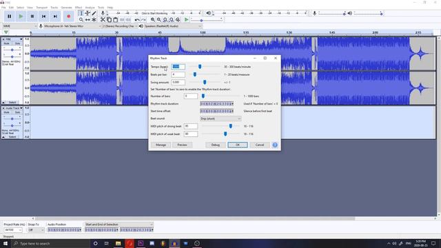441x248 pixels.
Task: Click the Number of bars input field
Action: [x=191, y=96]
